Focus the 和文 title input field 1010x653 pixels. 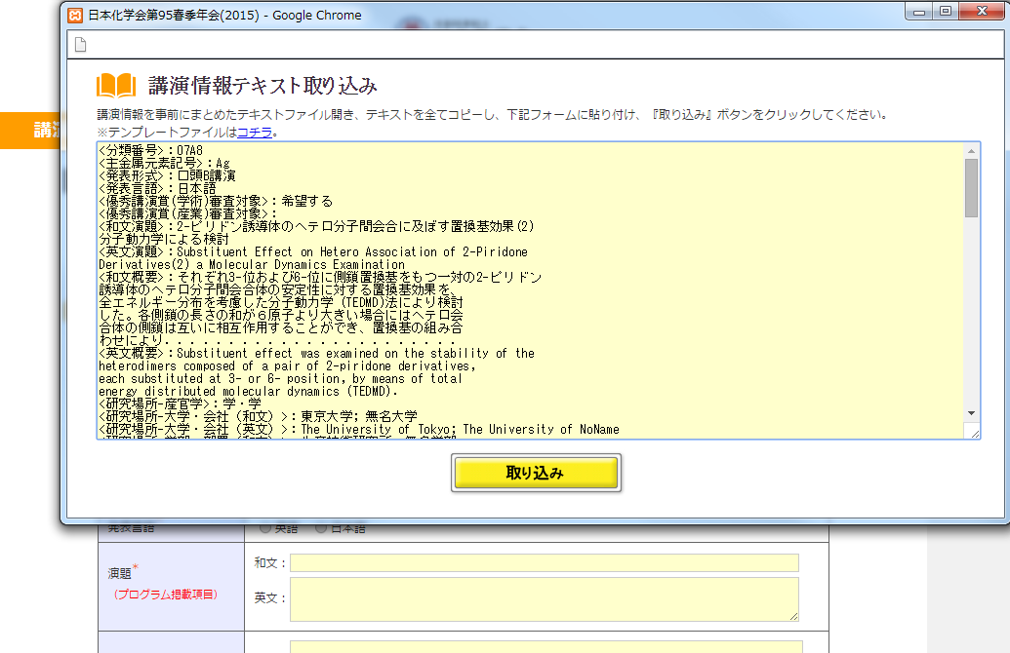coord(544,562)
